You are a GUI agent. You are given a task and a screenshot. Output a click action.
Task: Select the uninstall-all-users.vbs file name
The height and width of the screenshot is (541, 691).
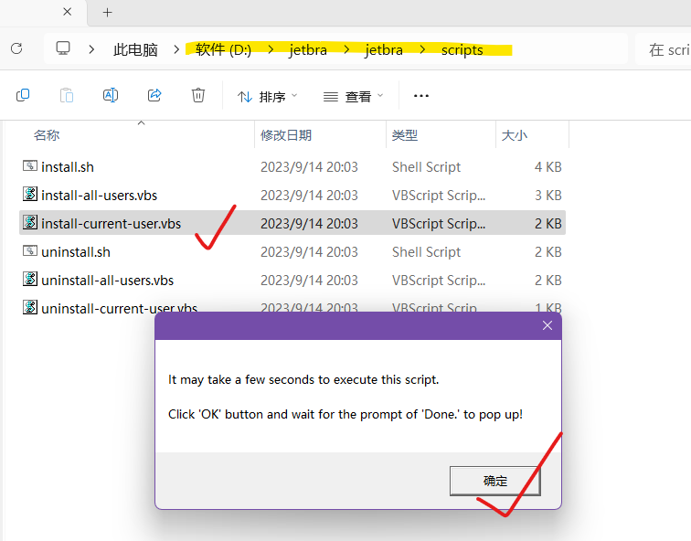click(108, 281)
